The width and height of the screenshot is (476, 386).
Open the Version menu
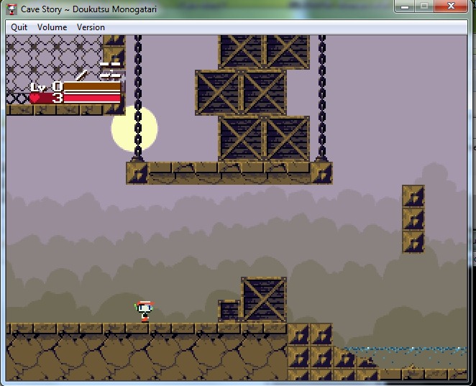(91, 27)
